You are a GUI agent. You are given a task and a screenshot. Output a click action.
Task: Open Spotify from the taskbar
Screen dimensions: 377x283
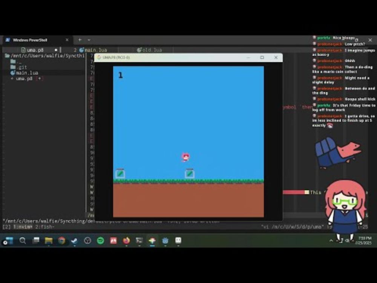[x=101, y=240]
